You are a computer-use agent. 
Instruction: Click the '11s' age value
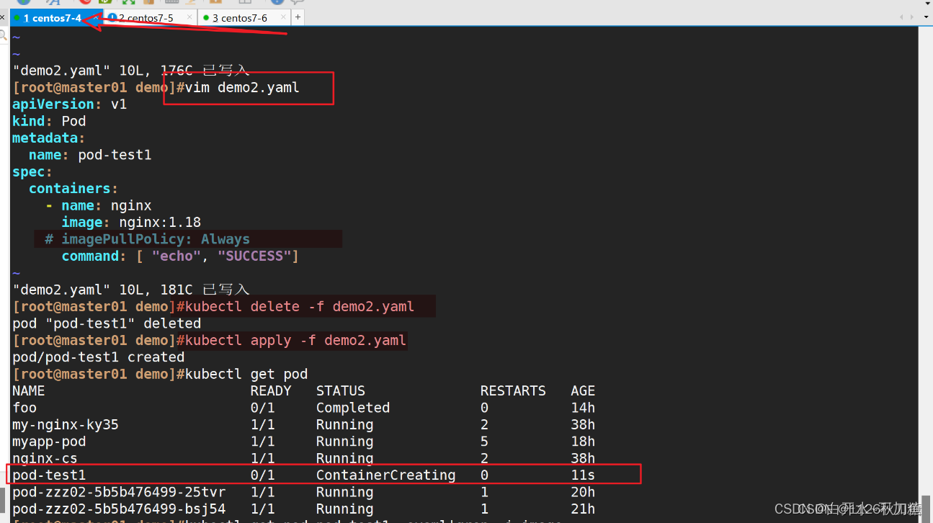(x=584, y=475)
